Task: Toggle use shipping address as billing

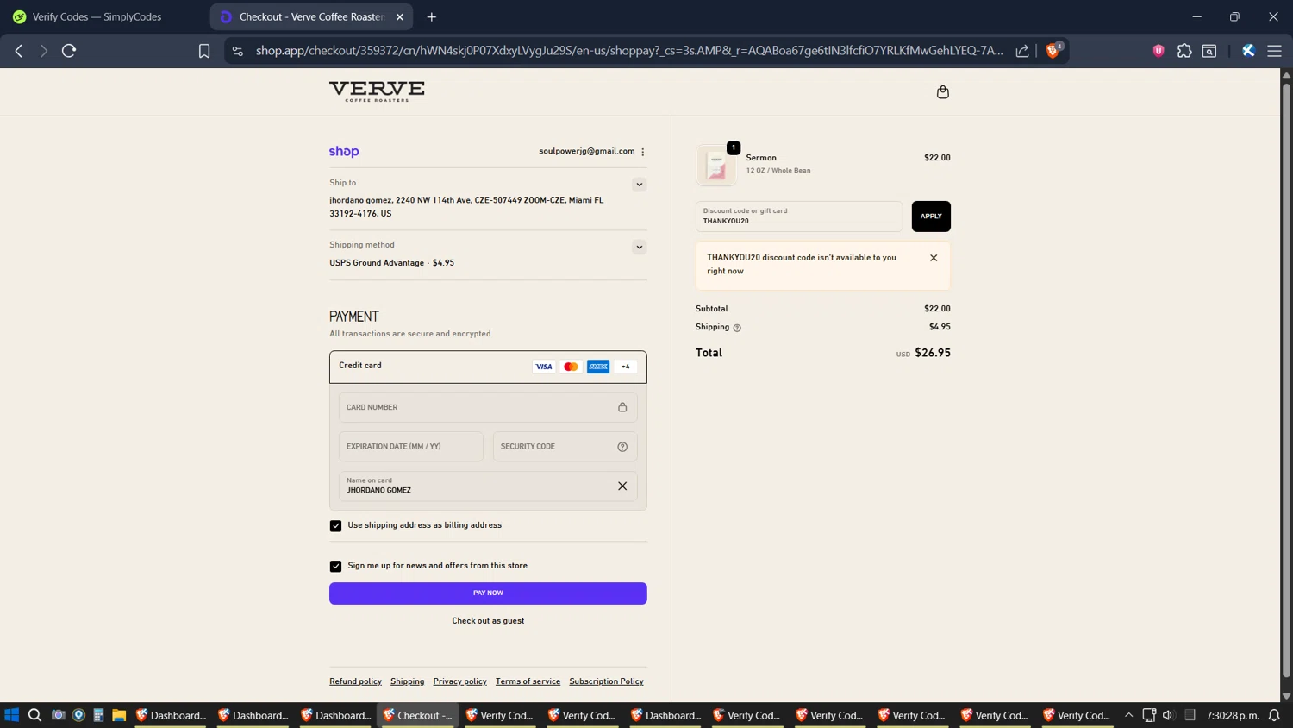Action: point(335,526)
